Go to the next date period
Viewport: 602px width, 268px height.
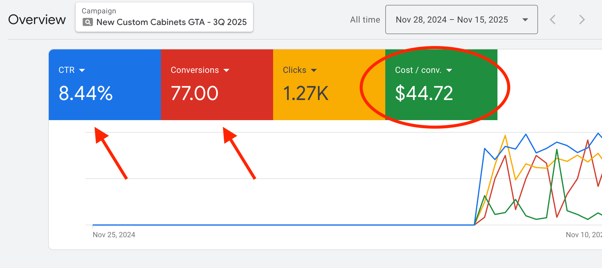pos(582,20)
